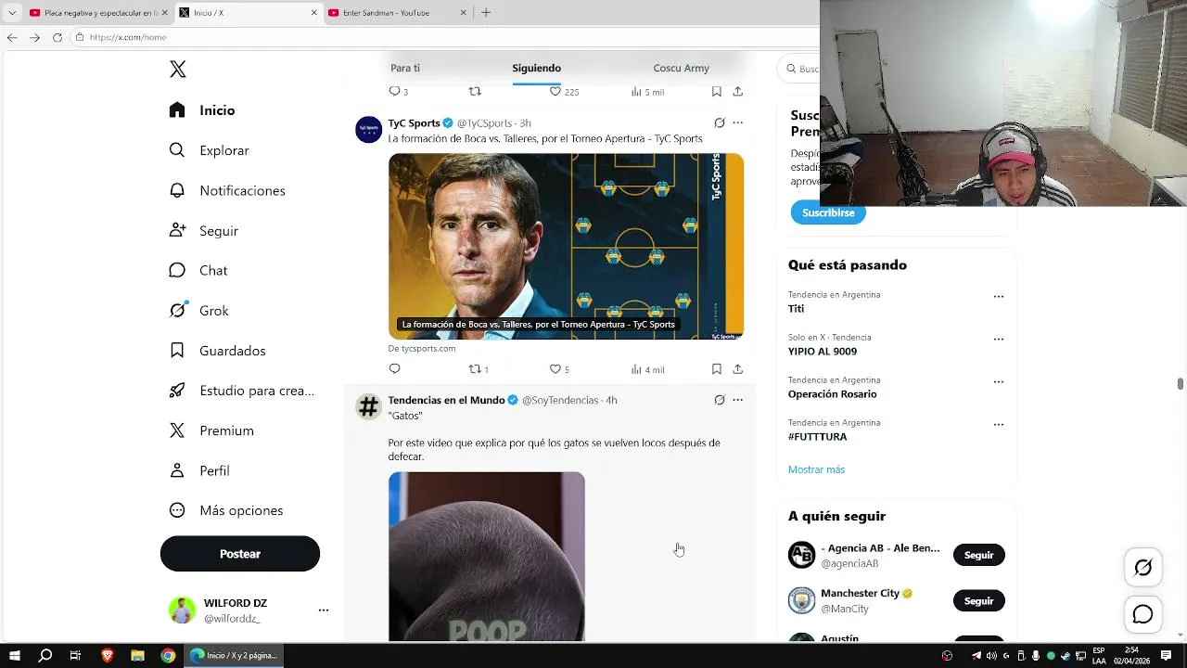Open Titi trending topic
Image resolution: width=1187 pixels, height=668 pixels.
click(796, 309)
